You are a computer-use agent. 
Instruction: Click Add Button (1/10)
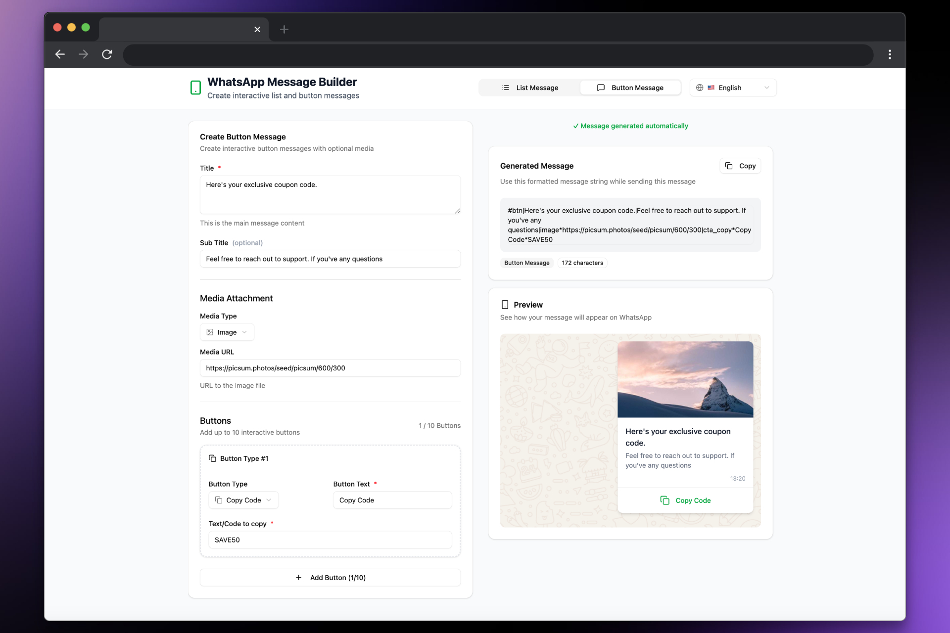point(330,578)
